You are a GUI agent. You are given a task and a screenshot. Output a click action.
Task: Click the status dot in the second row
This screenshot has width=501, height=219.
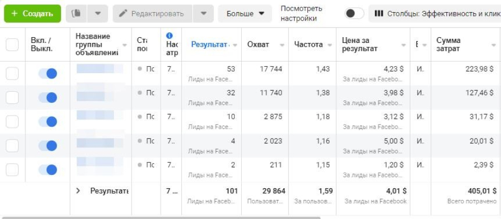coord(140,92)
